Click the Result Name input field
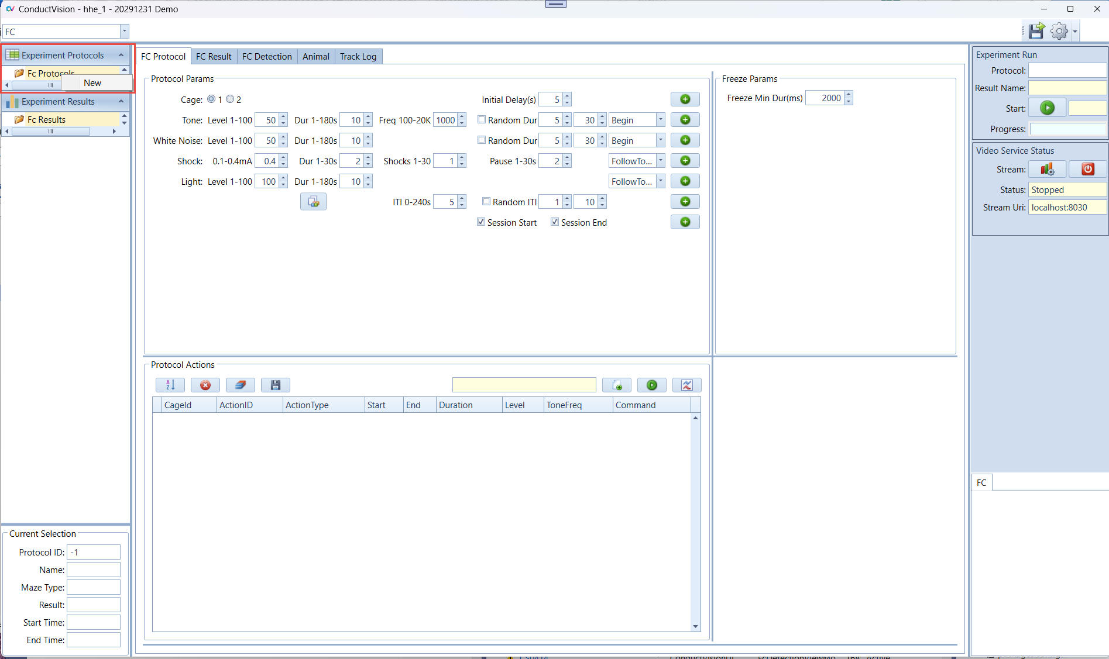The height and width of the screenshot is (659, 1109). [1067, 88]
